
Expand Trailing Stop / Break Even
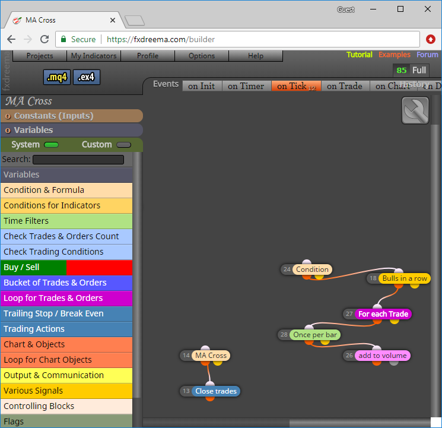point(66,314)
